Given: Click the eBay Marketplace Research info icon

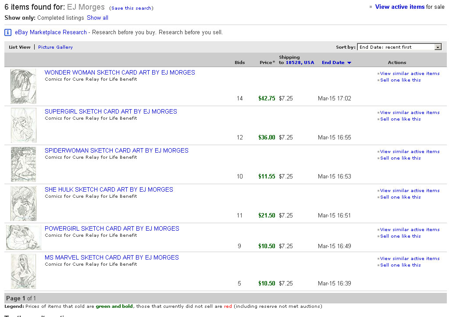Looking at the screenshot, I should [8, 32].
